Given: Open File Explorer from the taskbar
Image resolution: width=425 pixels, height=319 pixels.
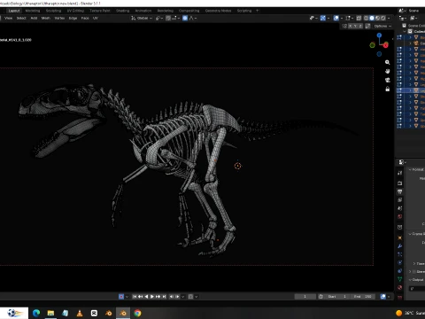Looking at the screenshot, I should click(x=50, y=313).
